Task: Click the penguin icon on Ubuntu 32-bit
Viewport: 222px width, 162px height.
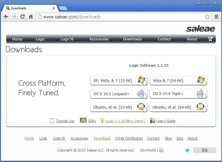Action: pos(142,107)
